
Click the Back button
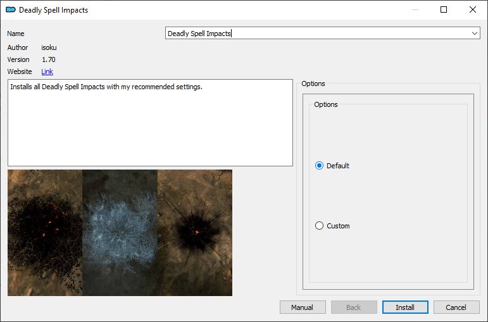point(354,307)
